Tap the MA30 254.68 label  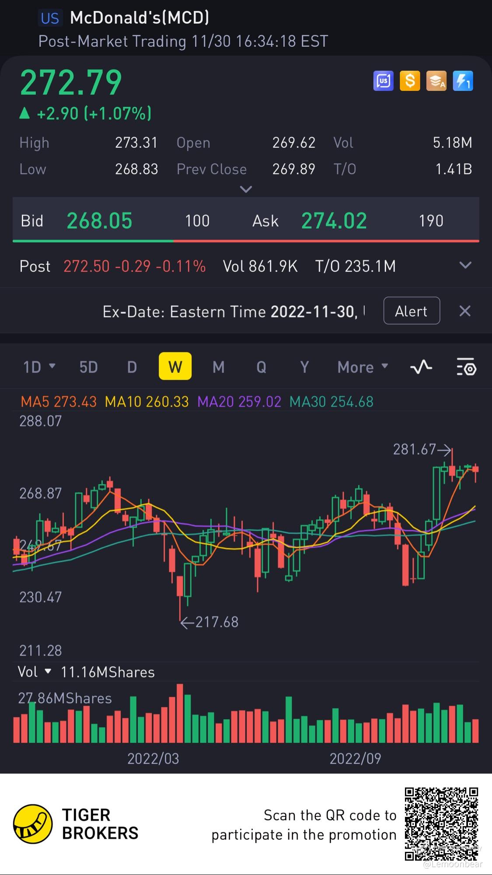[331, 402]
